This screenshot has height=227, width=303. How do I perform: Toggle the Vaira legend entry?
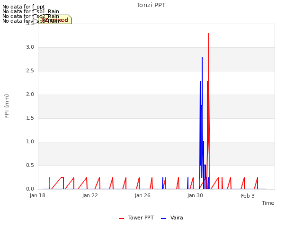(x=172, y=218)
